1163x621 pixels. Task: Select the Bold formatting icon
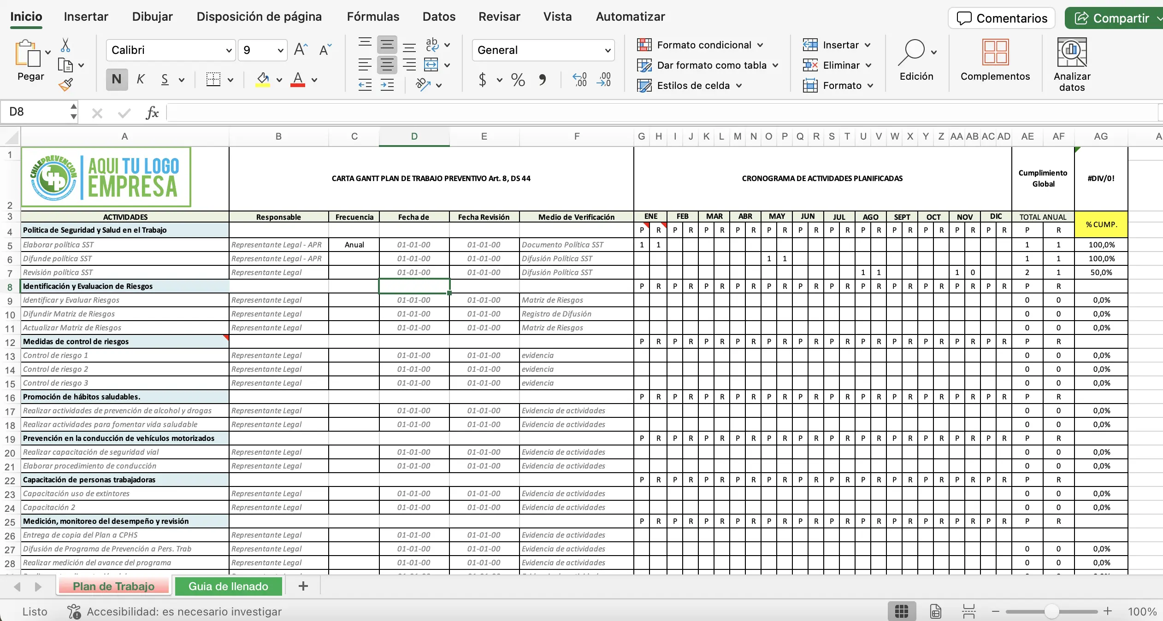pyautogui.click(x=116, y=79)
